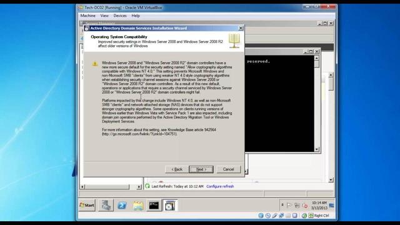Screen dimensions: 400x225
Task: Click the VirtualBox shared folders status icon
Action: (x=288, y=216)
